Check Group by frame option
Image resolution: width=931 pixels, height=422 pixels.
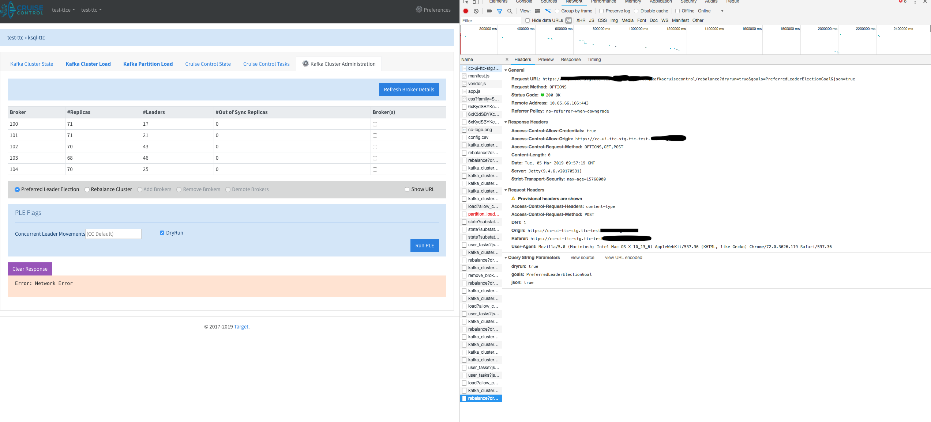557,11
